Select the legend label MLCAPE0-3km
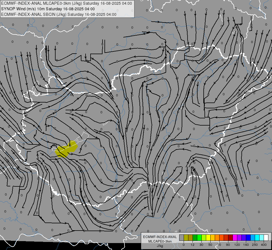The height and width of the screenshot is (250, 272). pyautogui.click(x=160, y=241)
